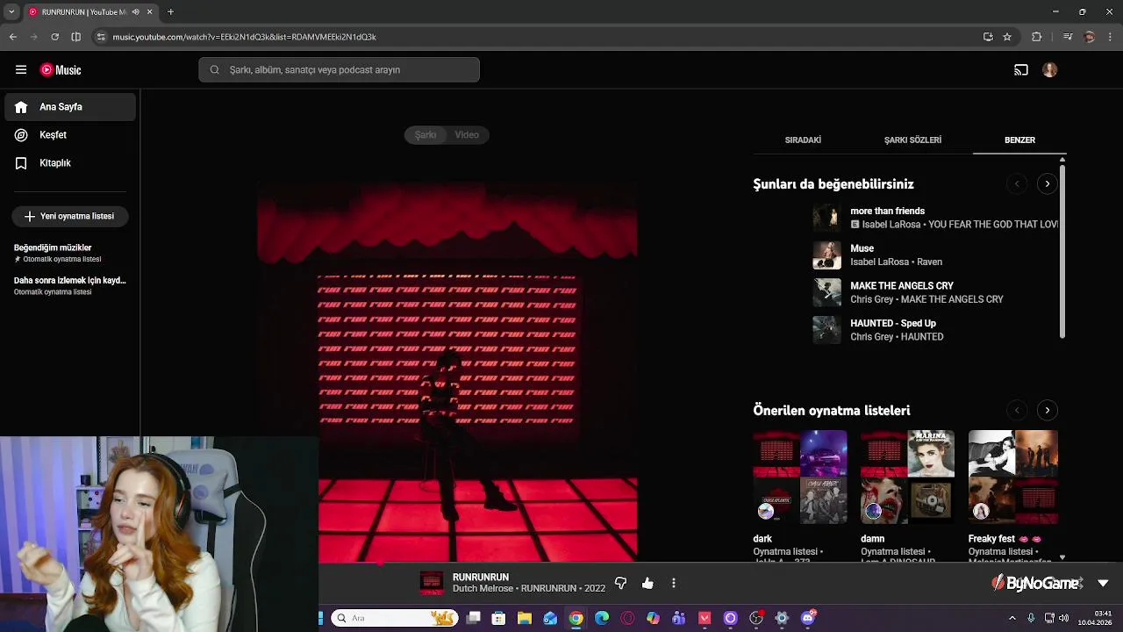The image size is (1123, 632).
Task: Open the dark playlist cover
Action: coord(799,478)
